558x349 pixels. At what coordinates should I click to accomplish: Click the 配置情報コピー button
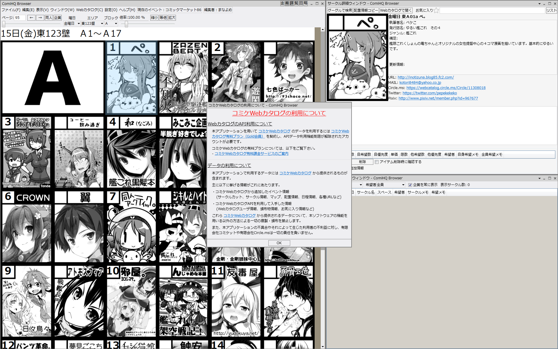pos(366,10)
